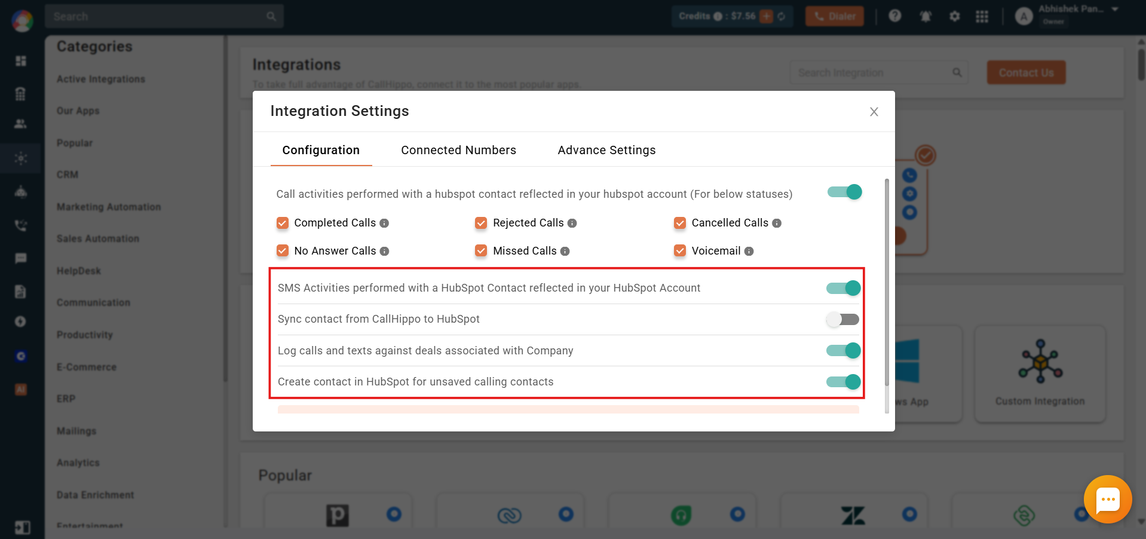Select Data Enrichment category

[x=96, y=495]
